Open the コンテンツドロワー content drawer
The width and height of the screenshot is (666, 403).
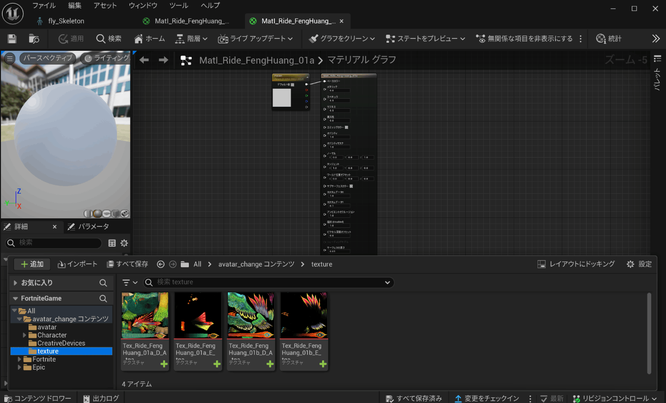click(x=38, y=398)
